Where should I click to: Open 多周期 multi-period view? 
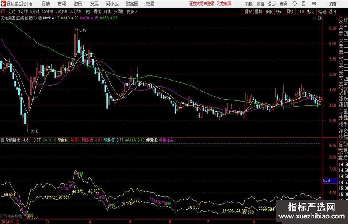(119, 11)
